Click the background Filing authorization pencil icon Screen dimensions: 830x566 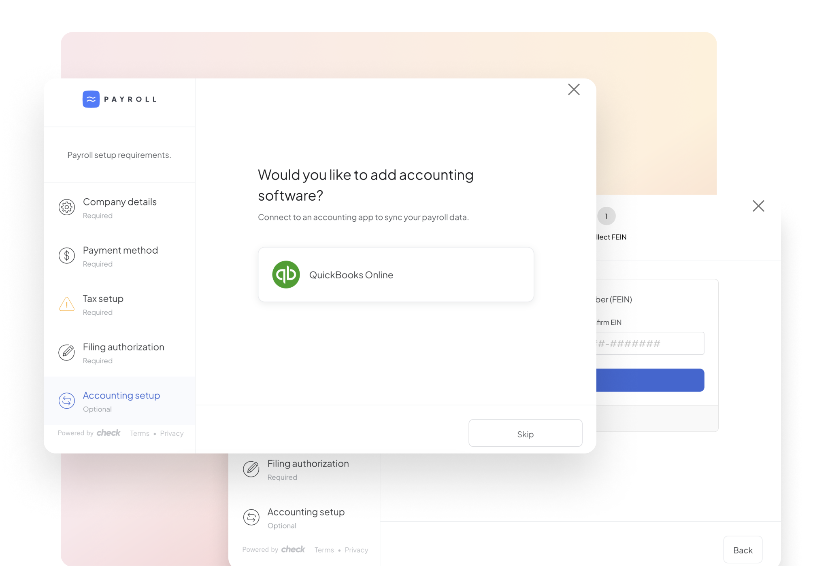click(x=251, y=469)
